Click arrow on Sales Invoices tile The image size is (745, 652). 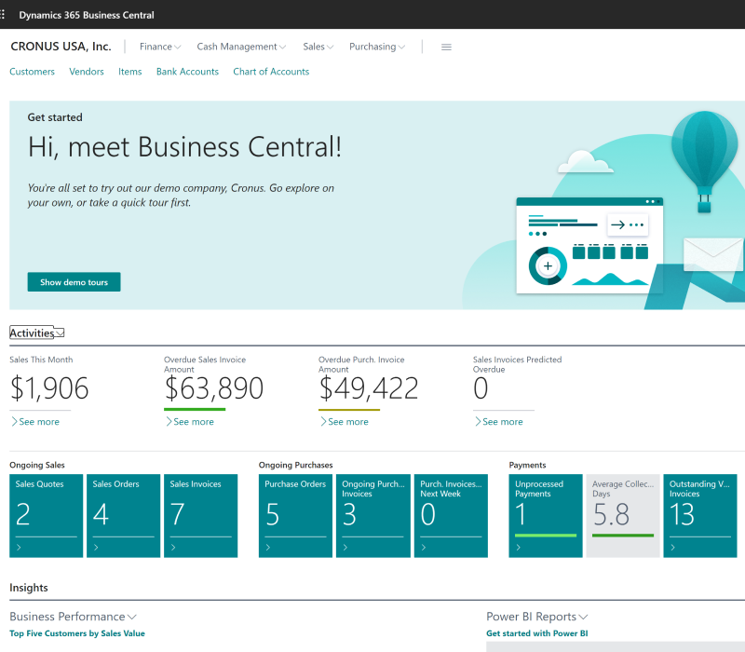173,548
